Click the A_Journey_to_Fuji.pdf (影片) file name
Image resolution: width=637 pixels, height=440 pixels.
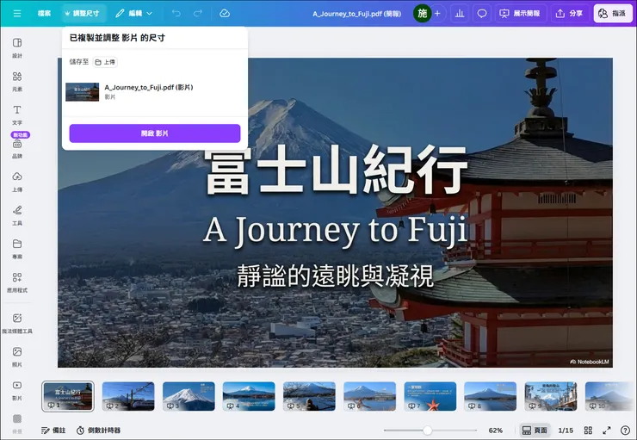coord(149,87)
